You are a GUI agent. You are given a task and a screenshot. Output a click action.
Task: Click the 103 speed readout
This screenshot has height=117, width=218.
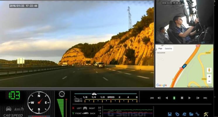pyautogui.click(x=14, y=95)
